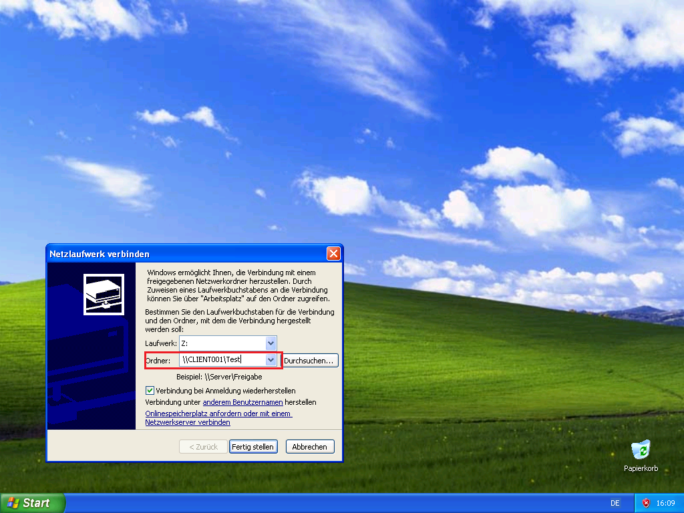Click the 16:09 clock in the taskbar

pyautogui.click(x=665, y=503)
